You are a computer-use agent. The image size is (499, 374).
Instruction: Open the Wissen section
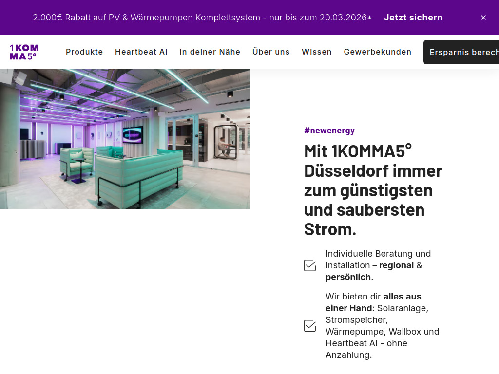tap(317, 52)
